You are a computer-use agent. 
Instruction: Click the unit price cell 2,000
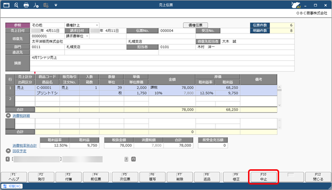[136, 87]
